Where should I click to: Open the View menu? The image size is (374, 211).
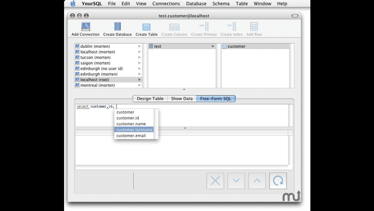[x=141, y=3]
